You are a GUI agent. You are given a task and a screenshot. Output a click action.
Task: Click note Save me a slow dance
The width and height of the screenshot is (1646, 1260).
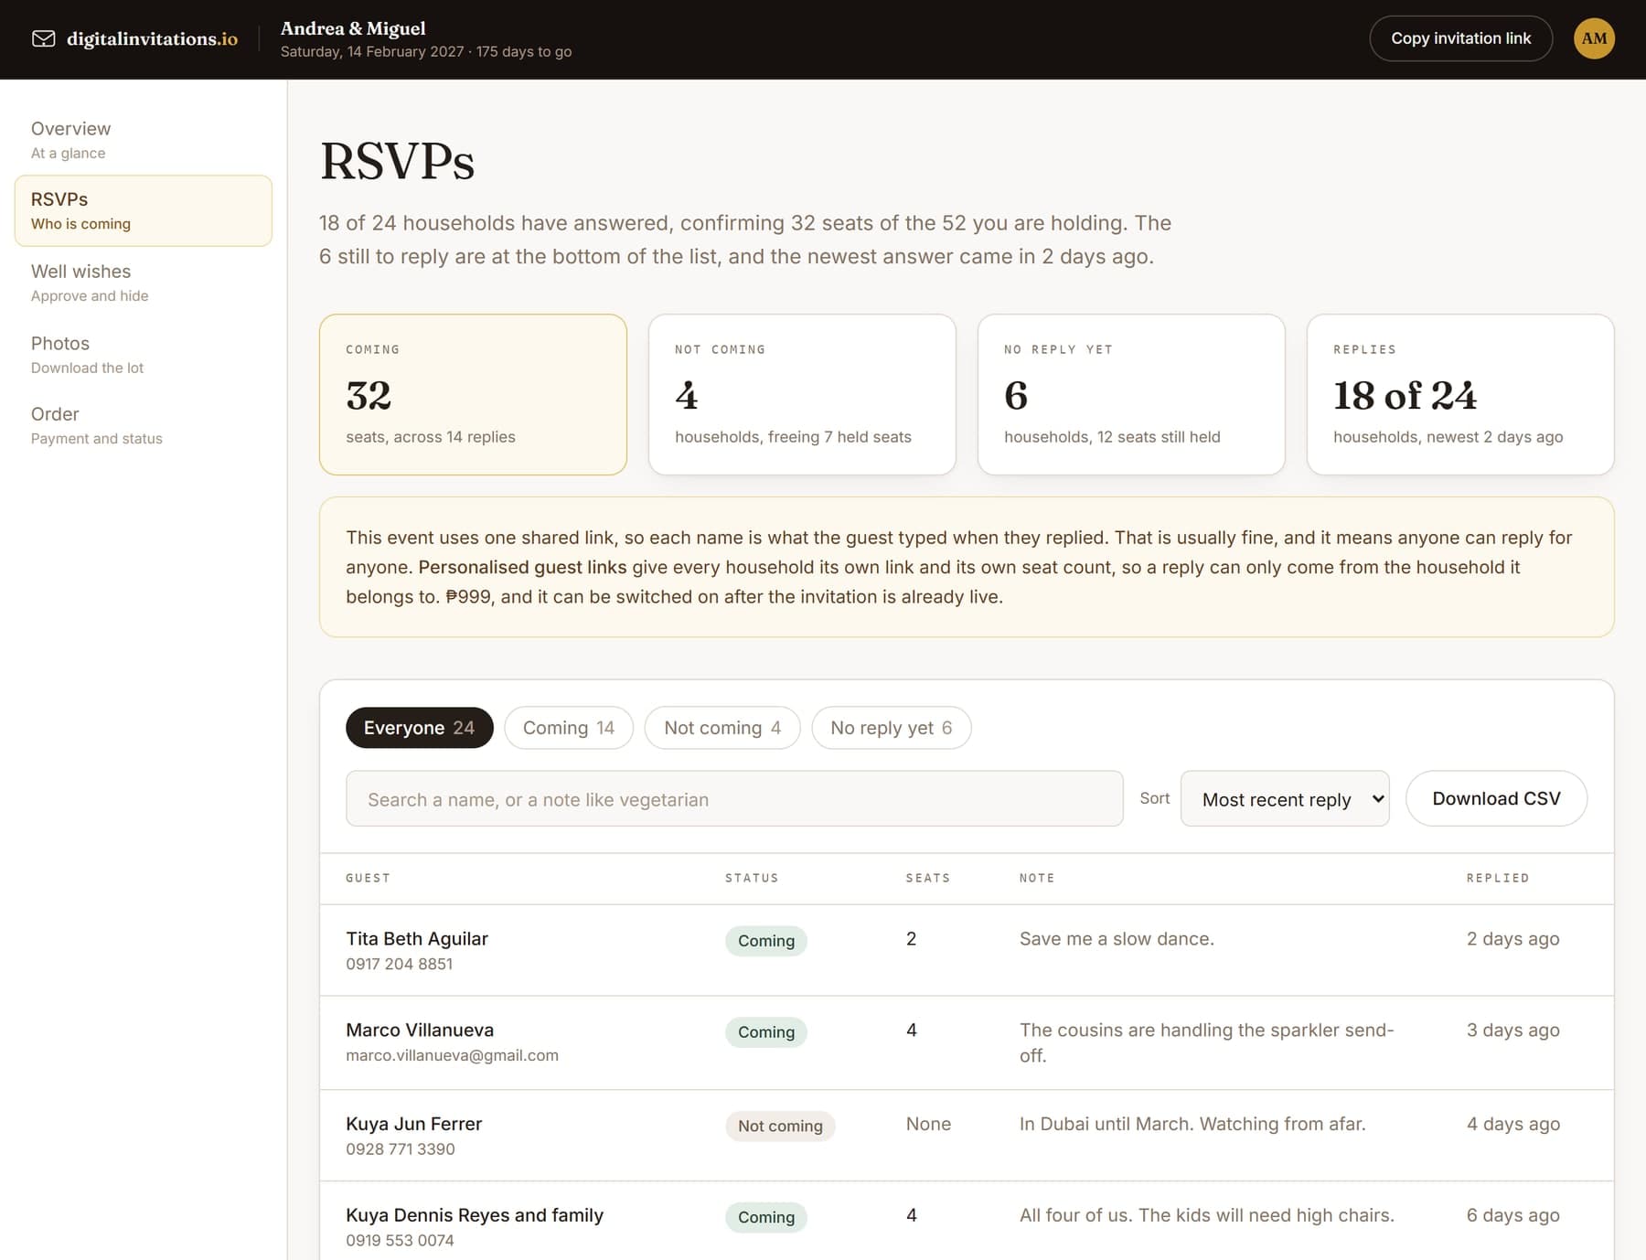click(1117, 938)
